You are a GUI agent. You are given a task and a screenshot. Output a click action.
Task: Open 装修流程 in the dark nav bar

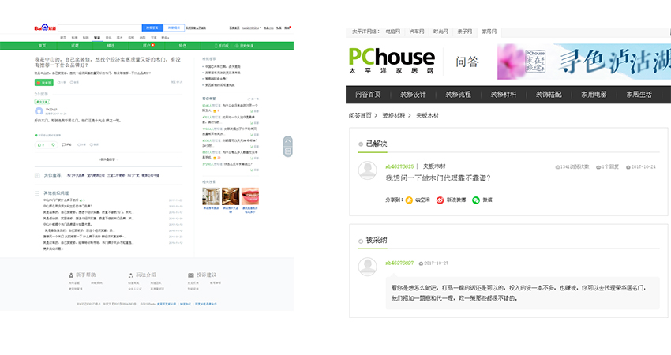pyautogui.click(x=459, y=95)
